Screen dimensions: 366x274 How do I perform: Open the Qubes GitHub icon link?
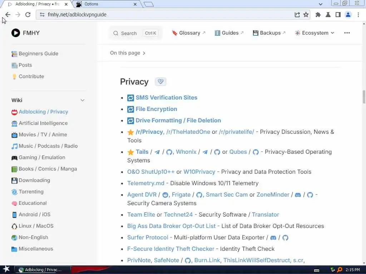pyautogui.click(x=256, y=152)
